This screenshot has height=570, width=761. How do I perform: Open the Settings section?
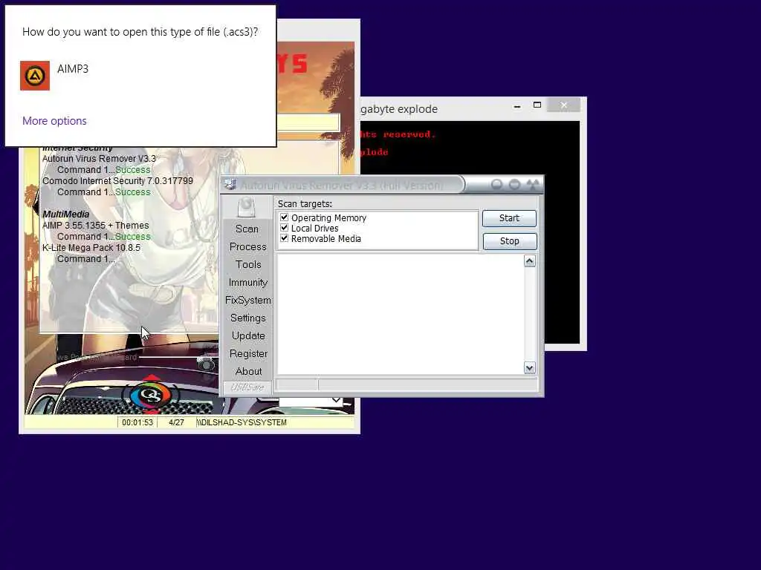click(248, 318)
